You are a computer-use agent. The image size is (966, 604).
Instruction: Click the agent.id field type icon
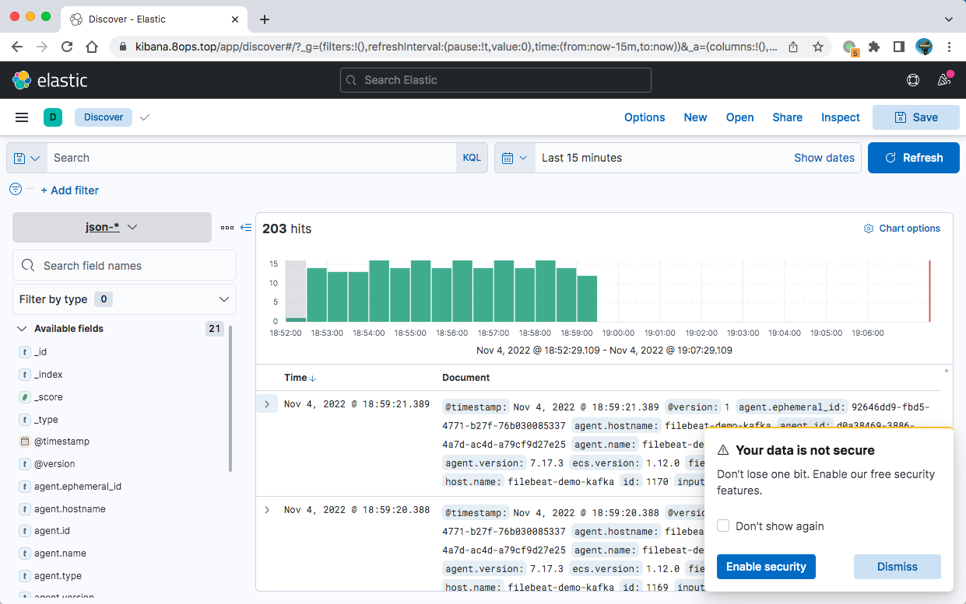click(x=25, y=531)
